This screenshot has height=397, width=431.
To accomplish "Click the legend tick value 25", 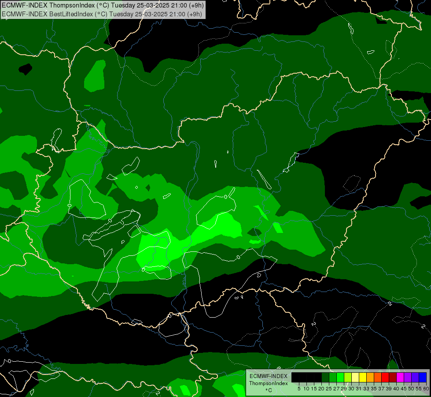I will pyautogui.click(x=329, y=389).
